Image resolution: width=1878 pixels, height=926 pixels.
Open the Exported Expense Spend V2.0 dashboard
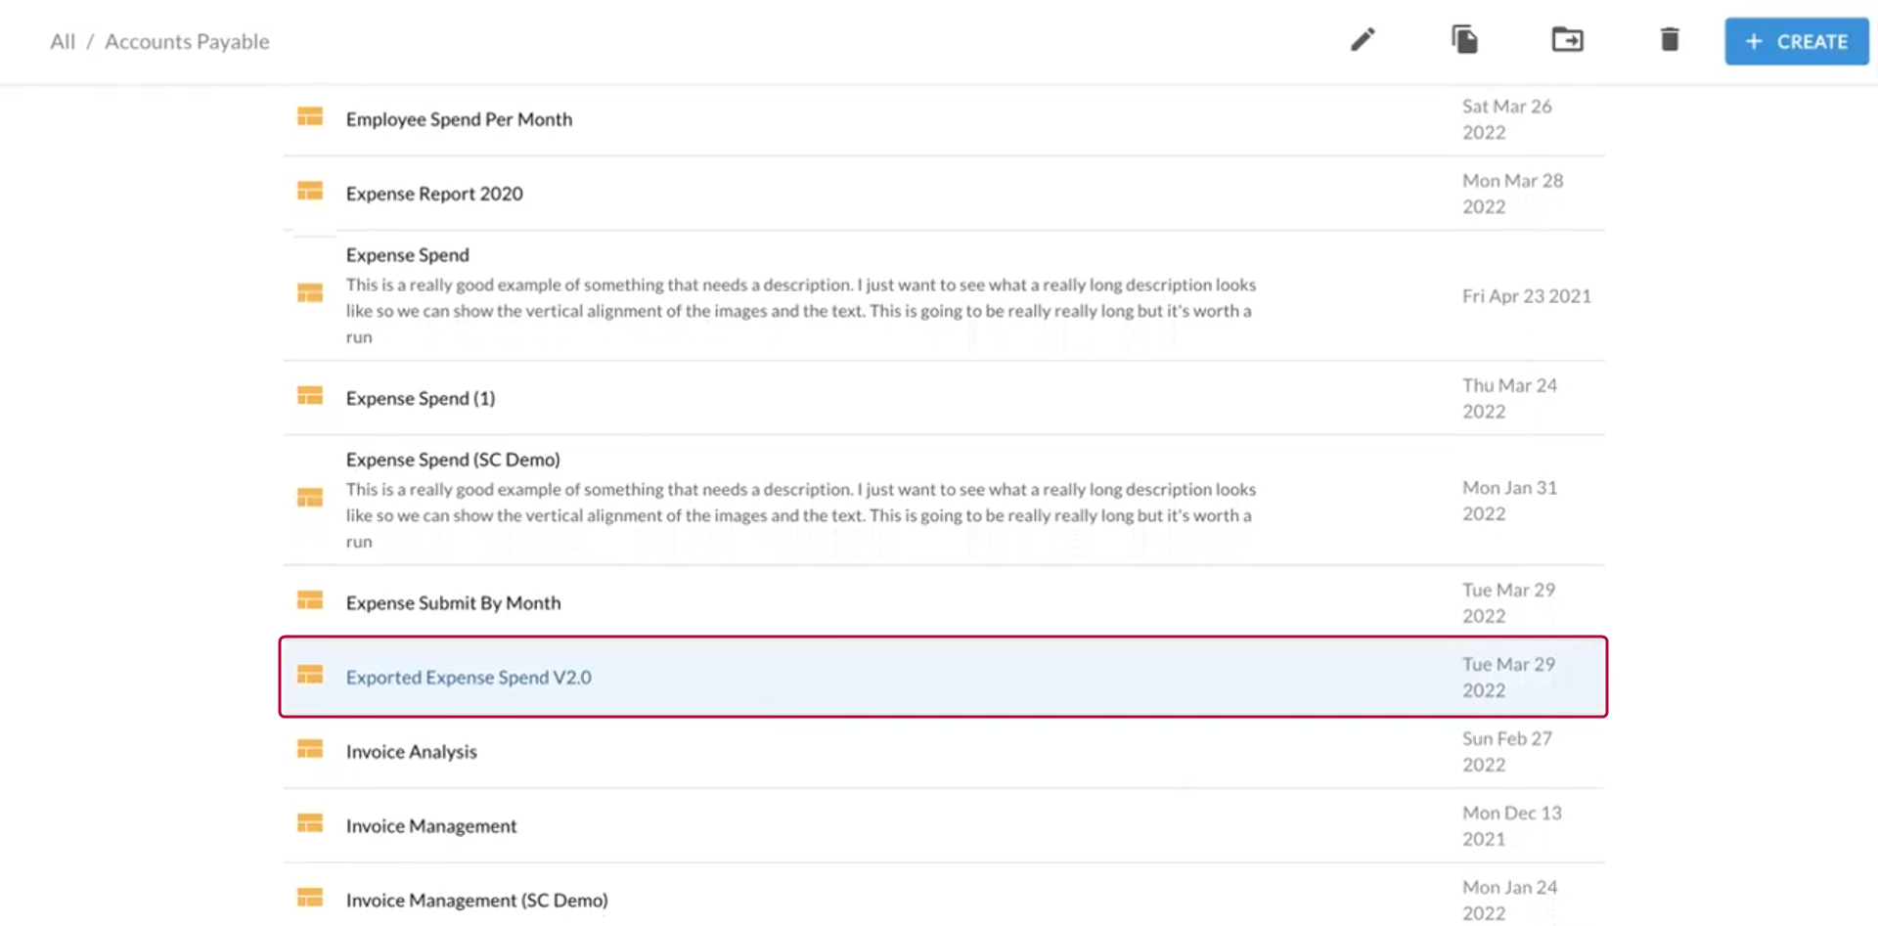[x=469, y=677]
